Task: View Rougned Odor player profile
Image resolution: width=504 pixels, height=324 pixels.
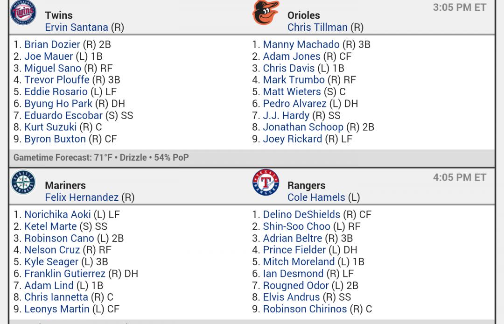Action: tap(296, 285)
